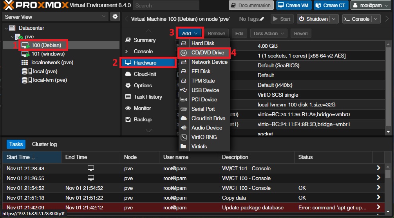This screenshot has width=394, height=218.
Task: Collapse the Datacenter tree node
Action: [x=6, y=28]
